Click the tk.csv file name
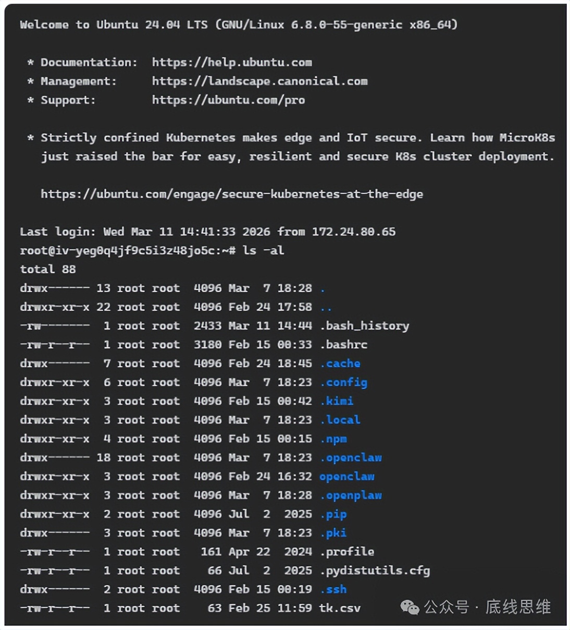 (x=340, y=608)
